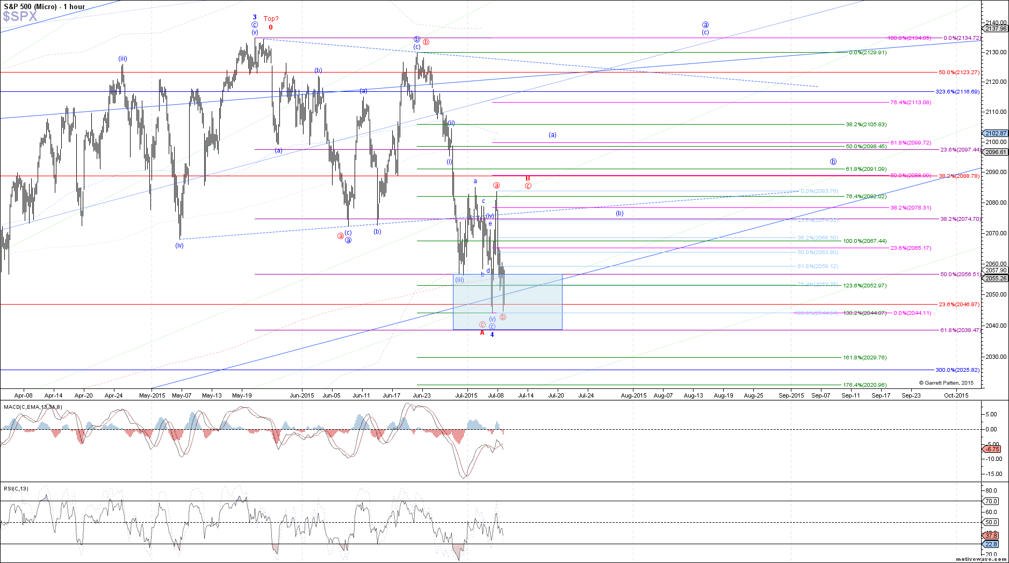The height and width of the screenshot is (563, 1009).
Task: Click the 2096.61 price axis tag
Action: point(996,152)
